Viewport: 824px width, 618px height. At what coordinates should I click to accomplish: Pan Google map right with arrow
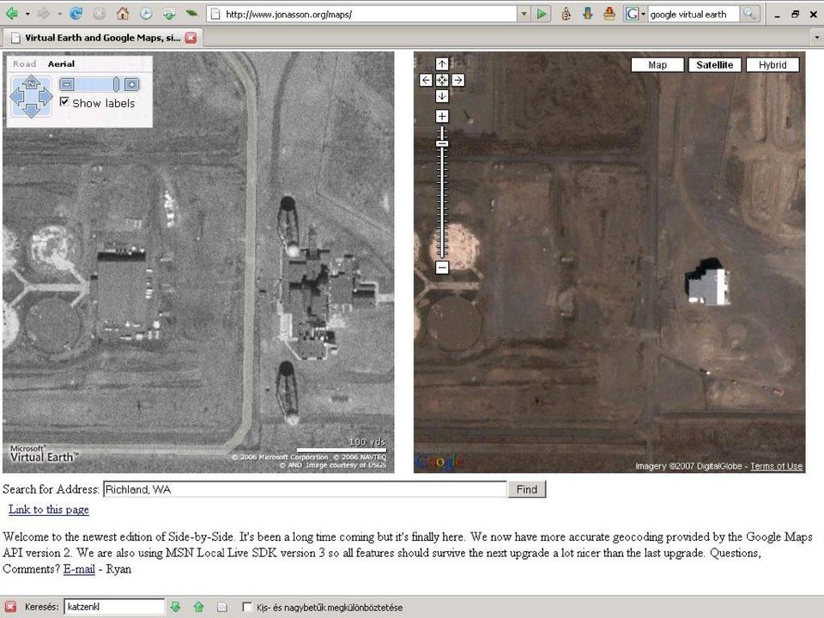pos(458,80)
